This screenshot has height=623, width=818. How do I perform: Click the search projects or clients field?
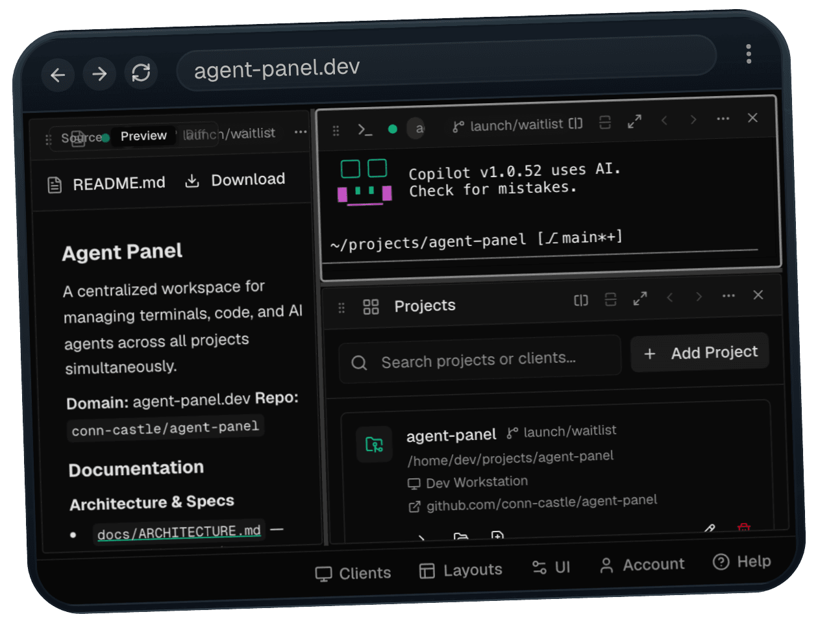click(x=480, y=360)
